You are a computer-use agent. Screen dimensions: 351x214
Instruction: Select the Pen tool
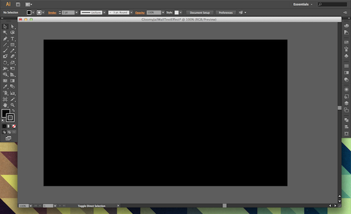coord(5,39)
